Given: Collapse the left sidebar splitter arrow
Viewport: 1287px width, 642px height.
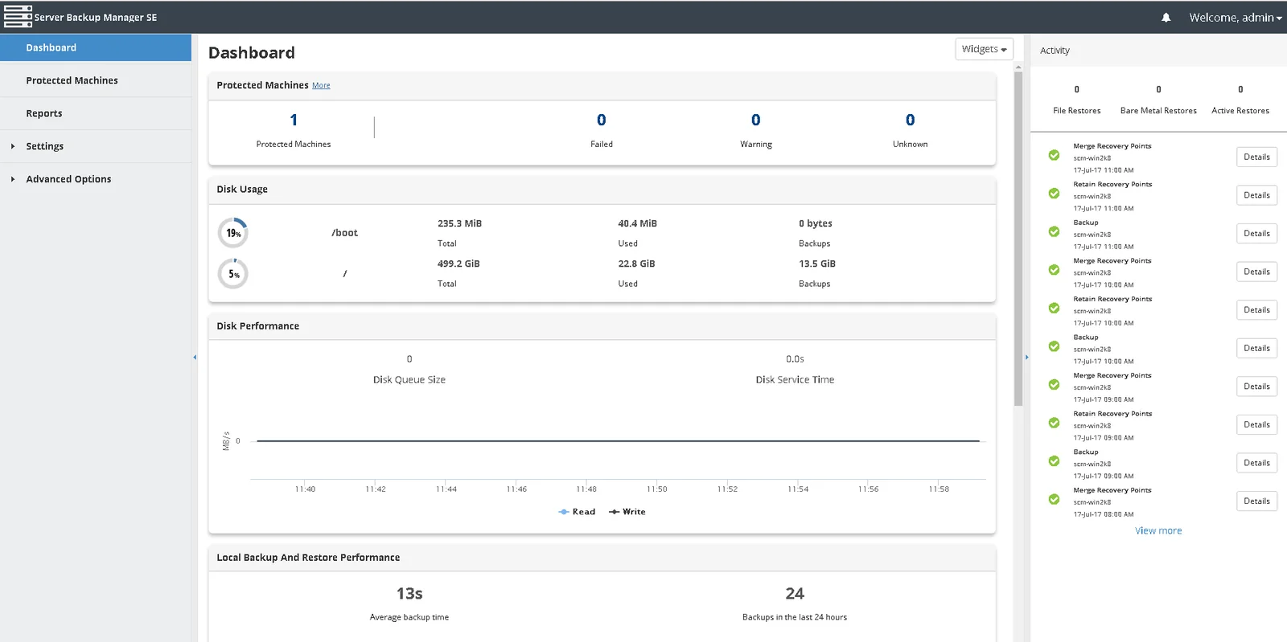Looking at the screenshot, I should (x=195, y=357).
